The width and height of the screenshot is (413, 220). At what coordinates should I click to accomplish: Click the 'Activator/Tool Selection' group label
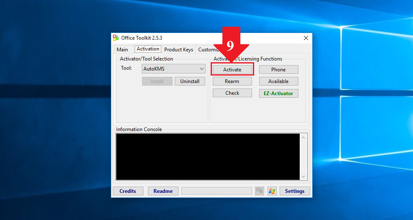pyautogui.click(x=146, y=59)
